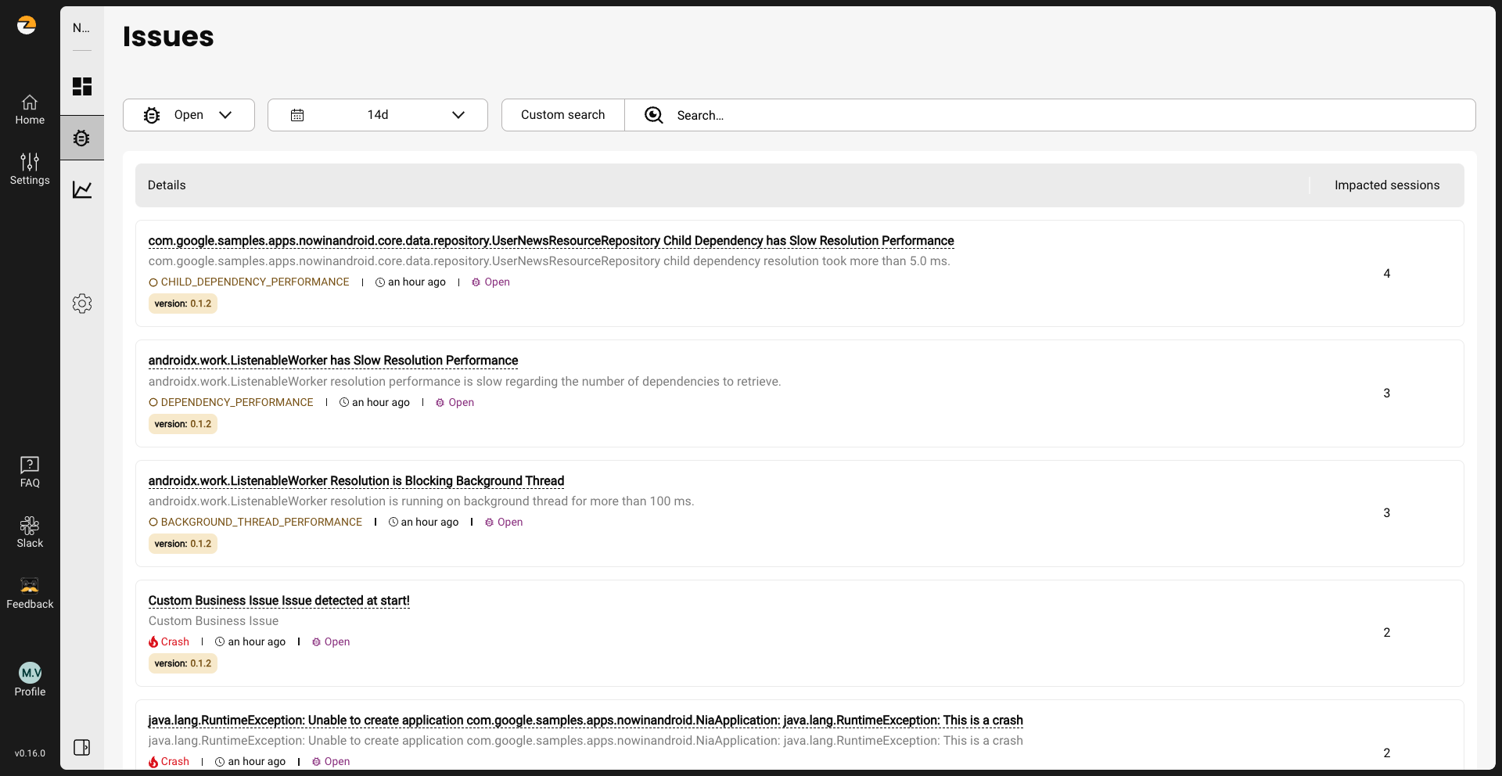The image size is (1502, 776).
Task: Open Custom Business Issue detected at start
Action: click(278, 601)
